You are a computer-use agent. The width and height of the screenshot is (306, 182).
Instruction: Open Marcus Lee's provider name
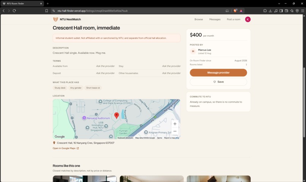[205, 50]
